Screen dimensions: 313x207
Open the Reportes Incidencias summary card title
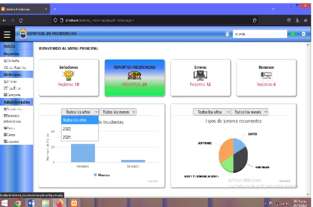pos(134,67)
